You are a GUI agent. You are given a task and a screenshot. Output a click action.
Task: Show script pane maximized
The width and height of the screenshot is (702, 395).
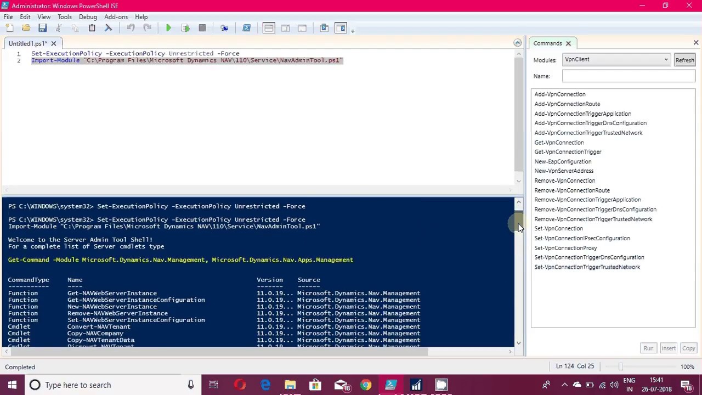click(x=302, y=28)
